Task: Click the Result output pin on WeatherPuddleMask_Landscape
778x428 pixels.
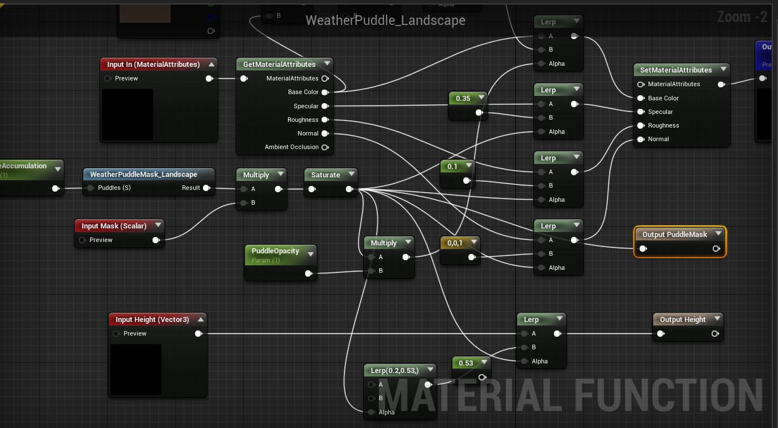Action: tap(206, 188)
